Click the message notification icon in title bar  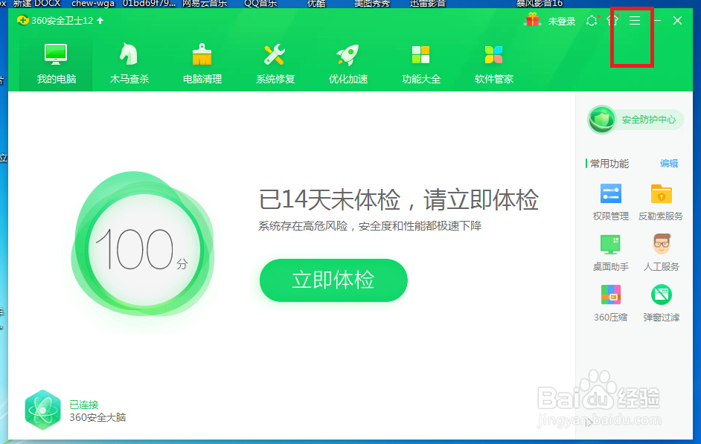tap(592, 21)
